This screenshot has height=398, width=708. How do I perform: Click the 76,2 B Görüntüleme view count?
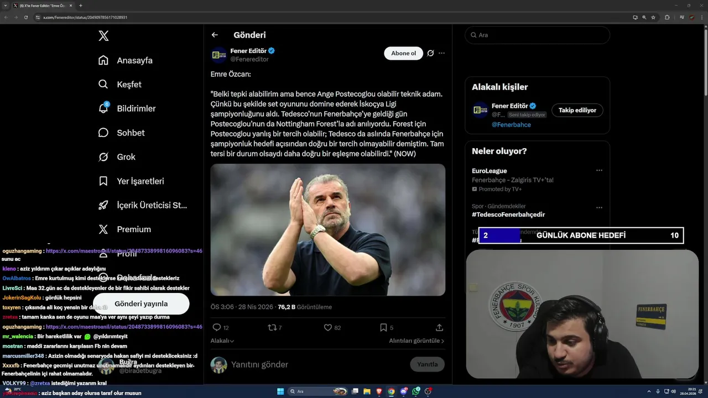pyautogui.click(x=305, y=307)
